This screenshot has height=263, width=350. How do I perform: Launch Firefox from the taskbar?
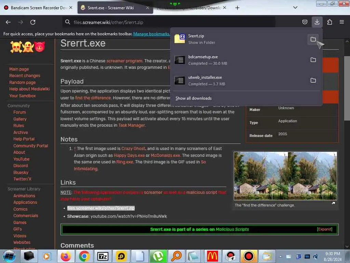point(66,256)
